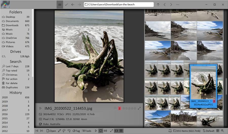228x134 pixels.
Task: Show history for 2015
Action: point(15,118)
